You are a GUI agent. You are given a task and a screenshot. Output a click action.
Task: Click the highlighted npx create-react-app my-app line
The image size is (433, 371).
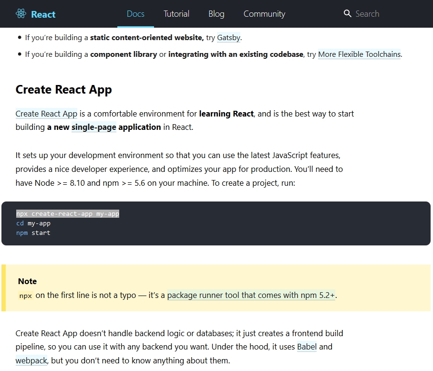pyautogui.click(x=68, y=214)
